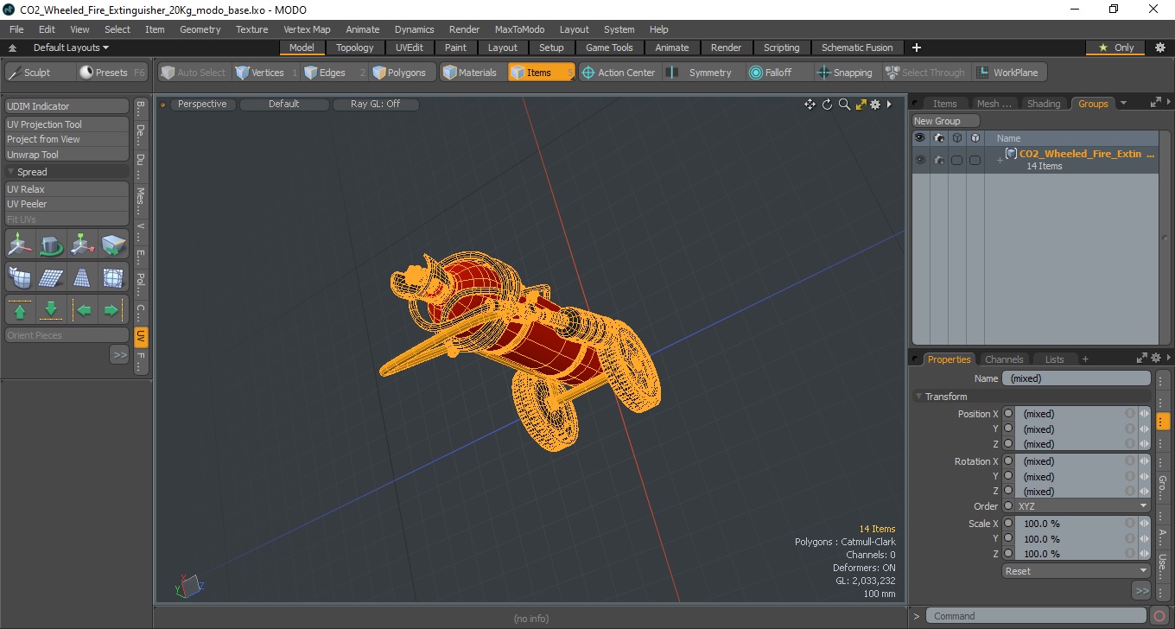Open the Geometry menu

pyautogui.click(x=200, y=29)
